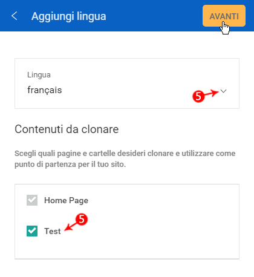The width and height of the screenshot is (254, 277).
Task: Toggle the grayed Home Page checkbox
Action: [x=32, y=200]
